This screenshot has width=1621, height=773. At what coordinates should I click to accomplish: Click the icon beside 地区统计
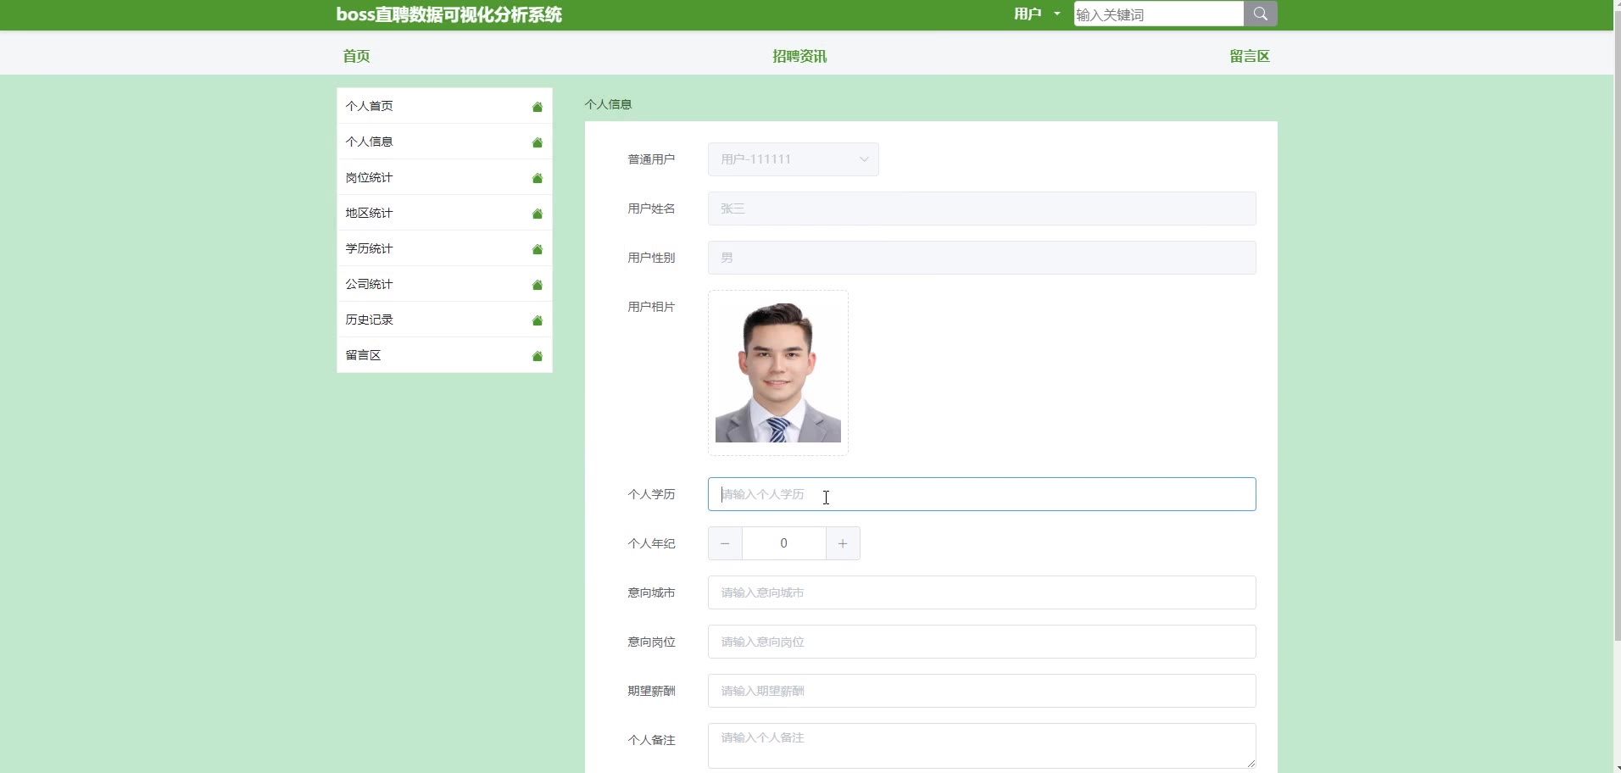pyautogui.click(x=537, y=214)
